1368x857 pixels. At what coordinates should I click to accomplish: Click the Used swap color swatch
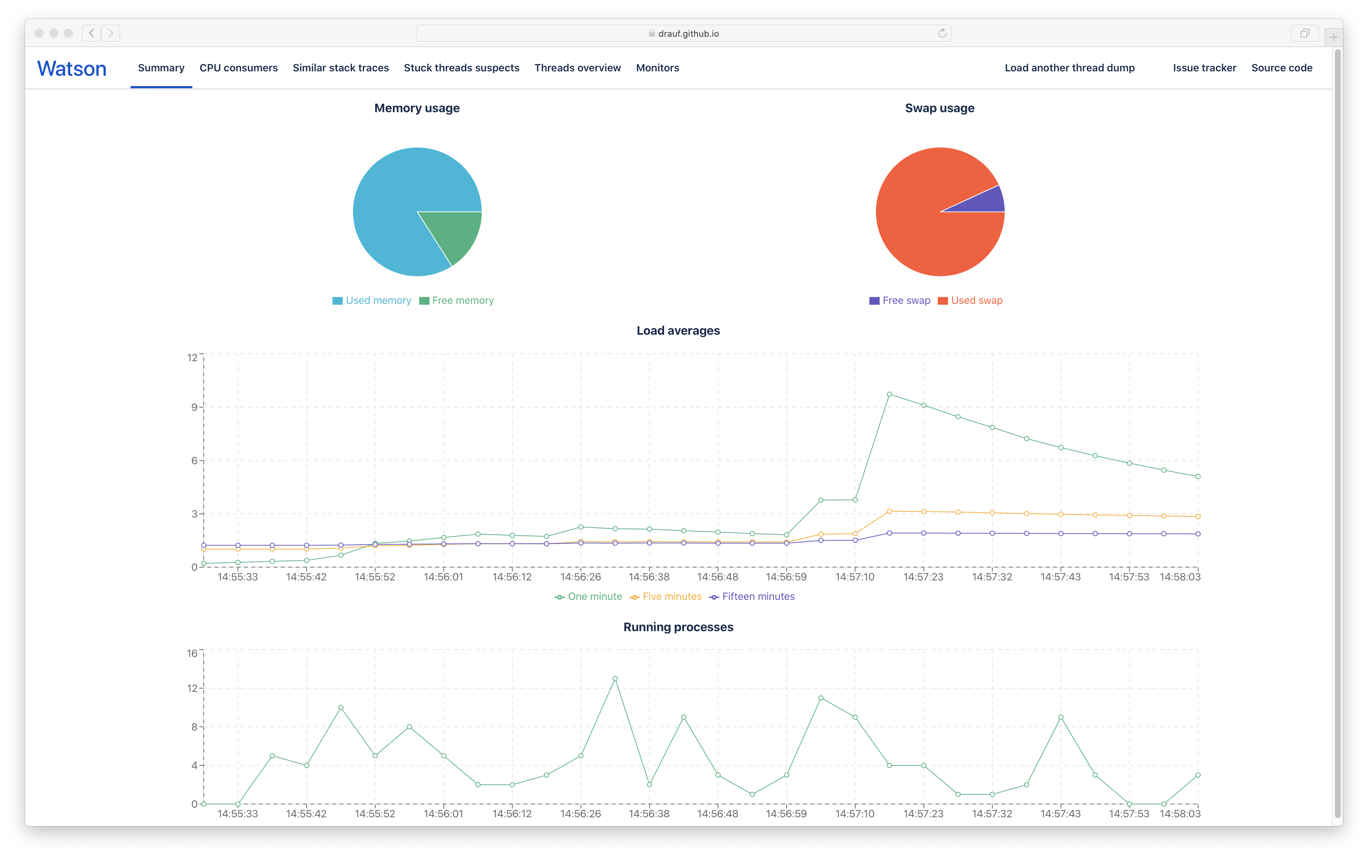tap(943, 301)
